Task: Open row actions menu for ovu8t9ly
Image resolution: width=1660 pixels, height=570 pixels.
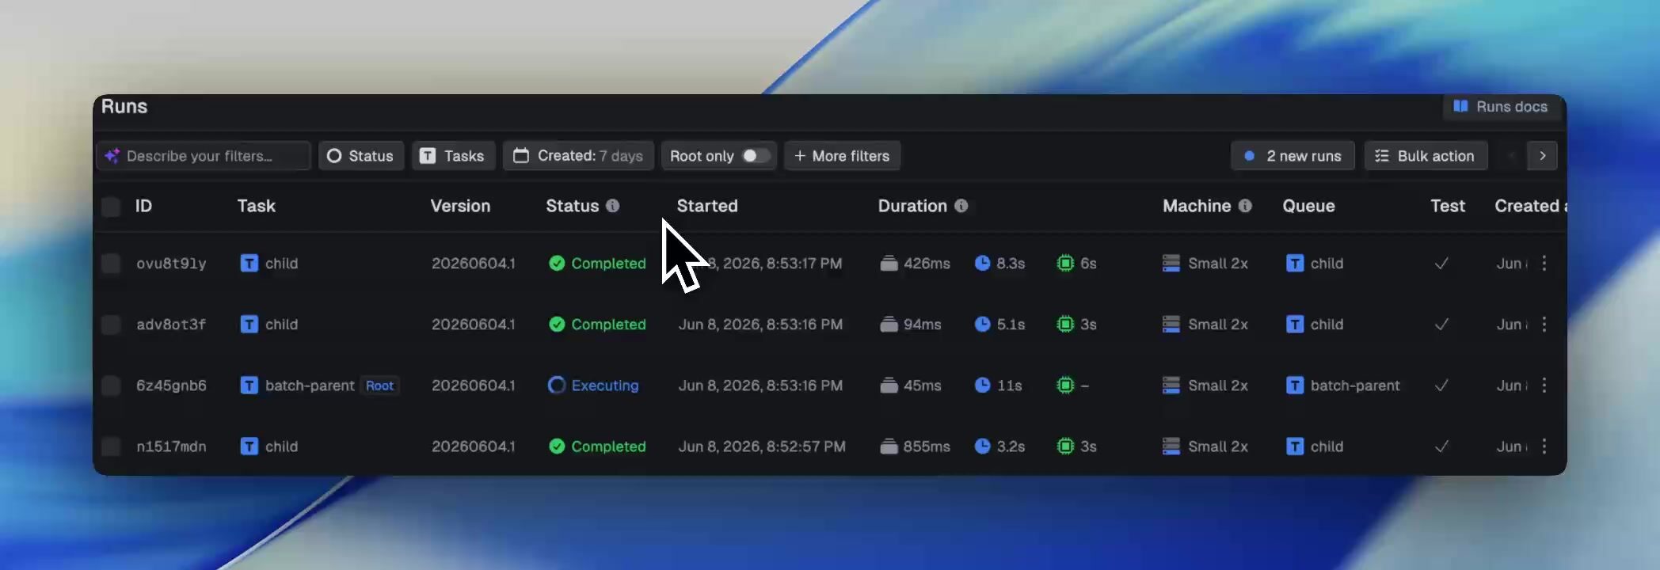Action: click(1544, 264)
